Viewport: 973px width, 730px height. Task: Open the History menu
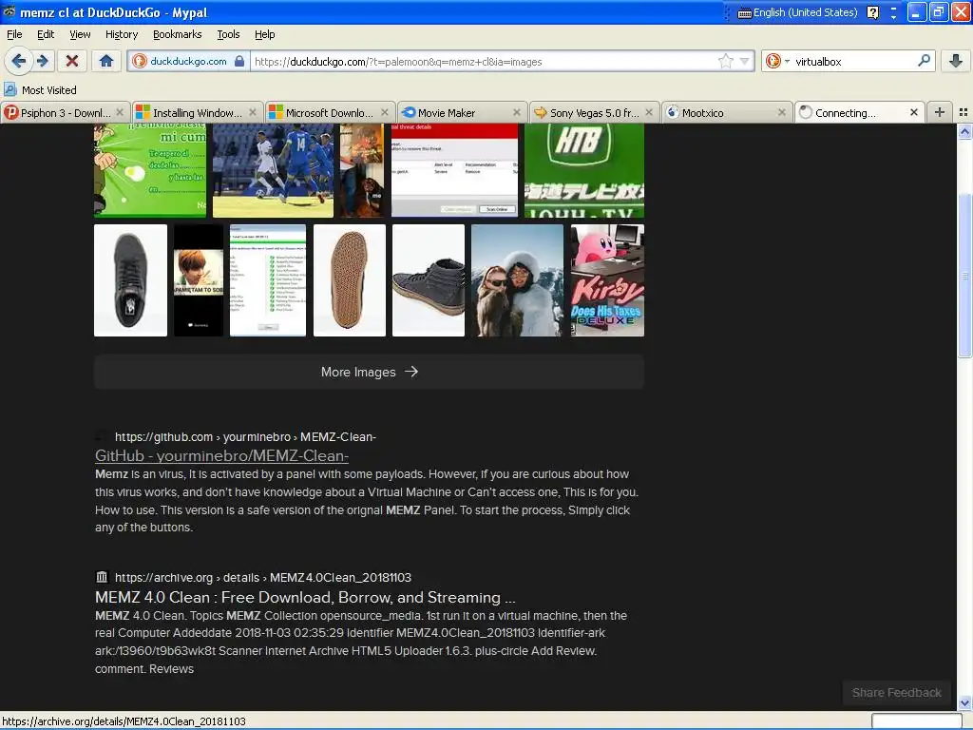tap(121, 34)
